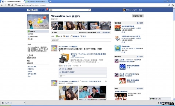Click '顯示全部' in the recommended pages section
The width and height of the screenshot is (175, 106).
(140, 23)
